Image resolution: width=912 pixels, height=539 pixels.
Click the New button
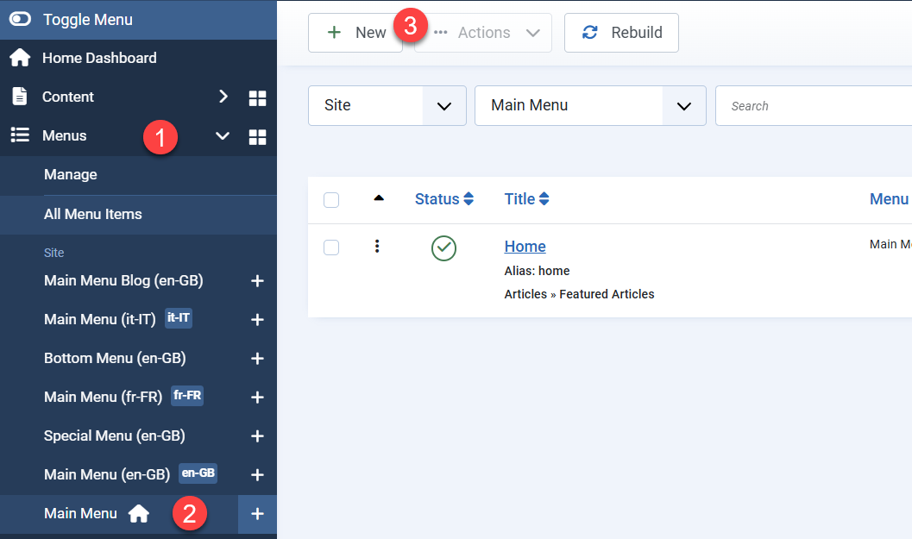[355, 32]
